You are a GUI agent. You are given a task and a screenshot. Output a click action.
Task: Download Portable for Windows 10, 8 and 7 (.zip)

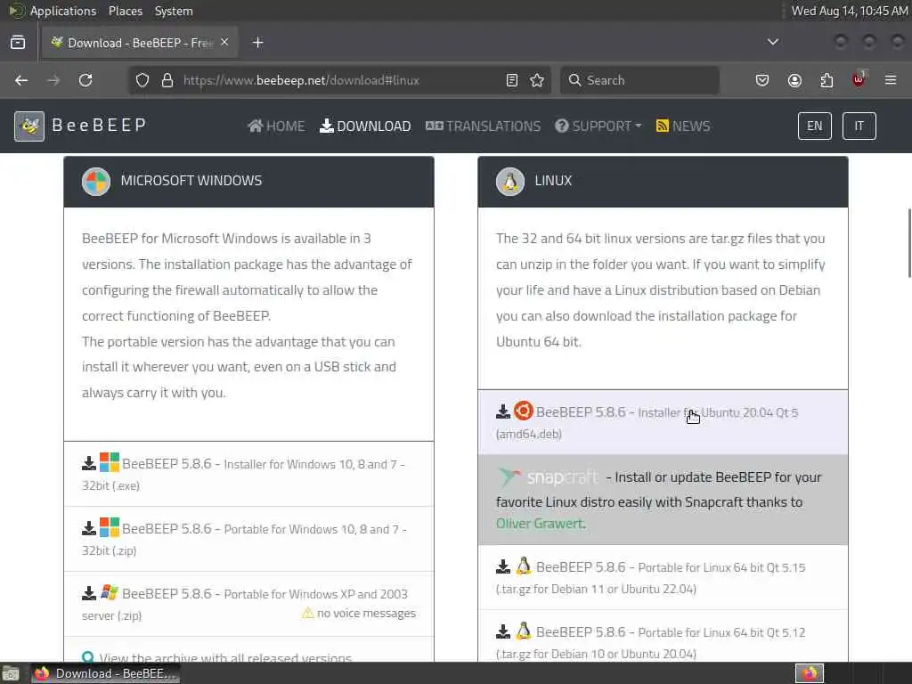coord(249,539)
